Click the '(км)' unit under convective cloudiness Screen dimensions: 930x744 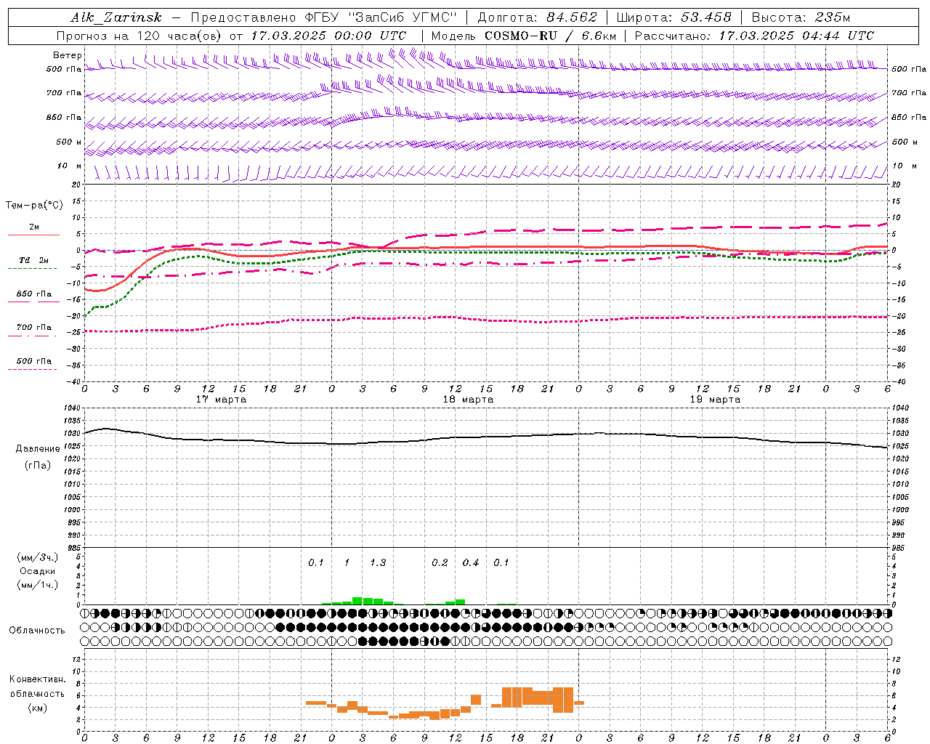coord(38,708)
